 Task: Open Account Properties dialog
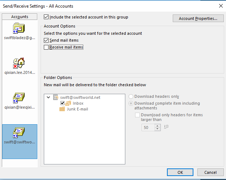[198, 18]
